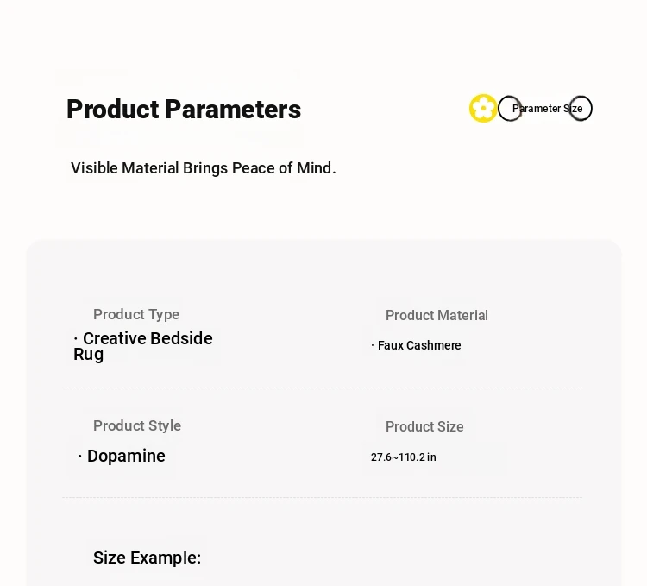Viewport: 647px width, 586px height.
Task: Click the Faux Cashmere value
Action: tap(419, 345)
